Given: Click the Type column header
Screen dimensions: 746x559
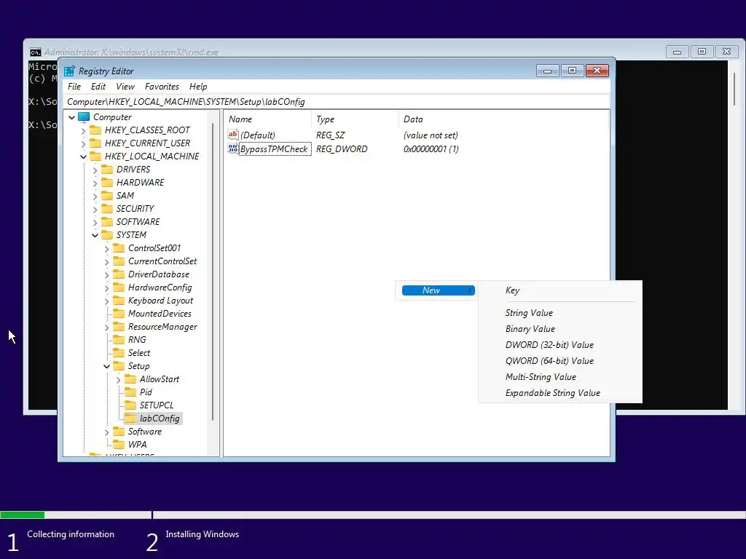Looking at the screenshot, I should coord(355,119).
